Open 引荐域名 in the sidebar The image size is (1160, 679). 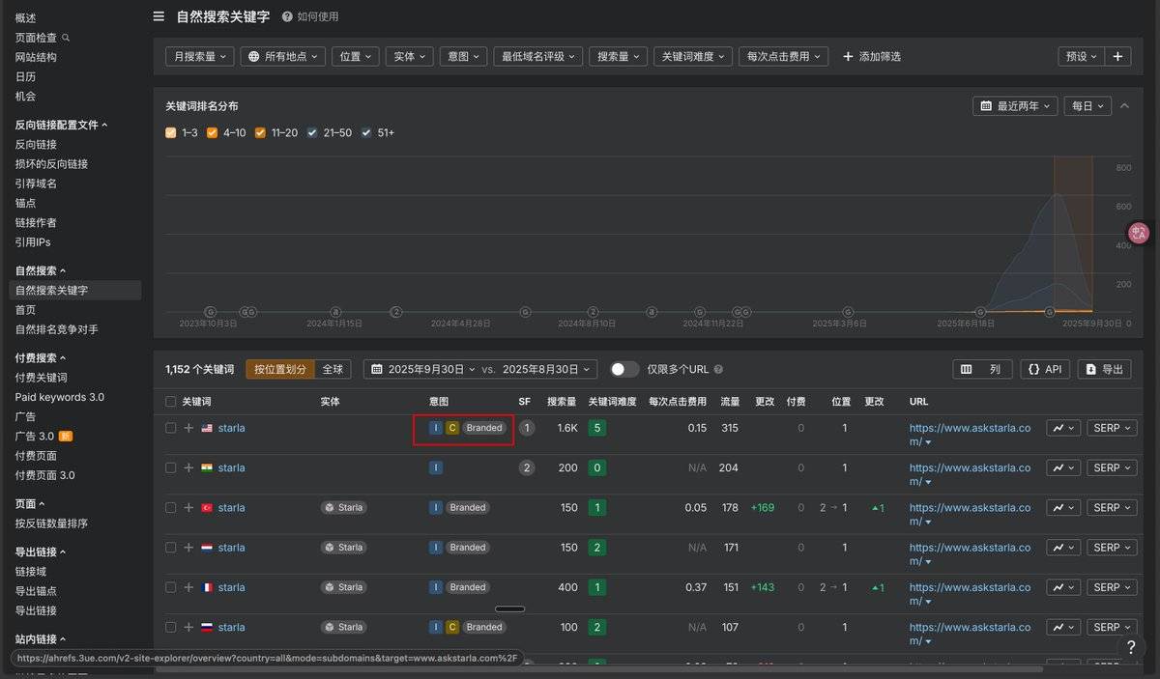coord(36,184)
